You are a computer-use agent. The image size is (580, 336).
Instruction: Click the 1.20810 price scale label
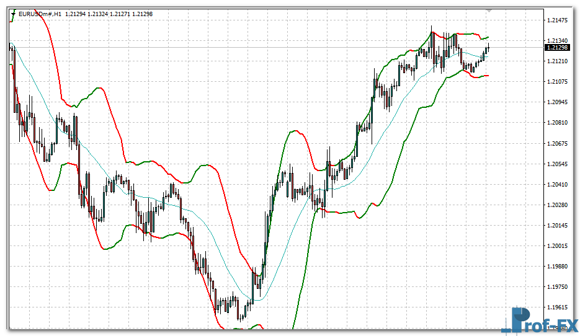coord(558,123)
